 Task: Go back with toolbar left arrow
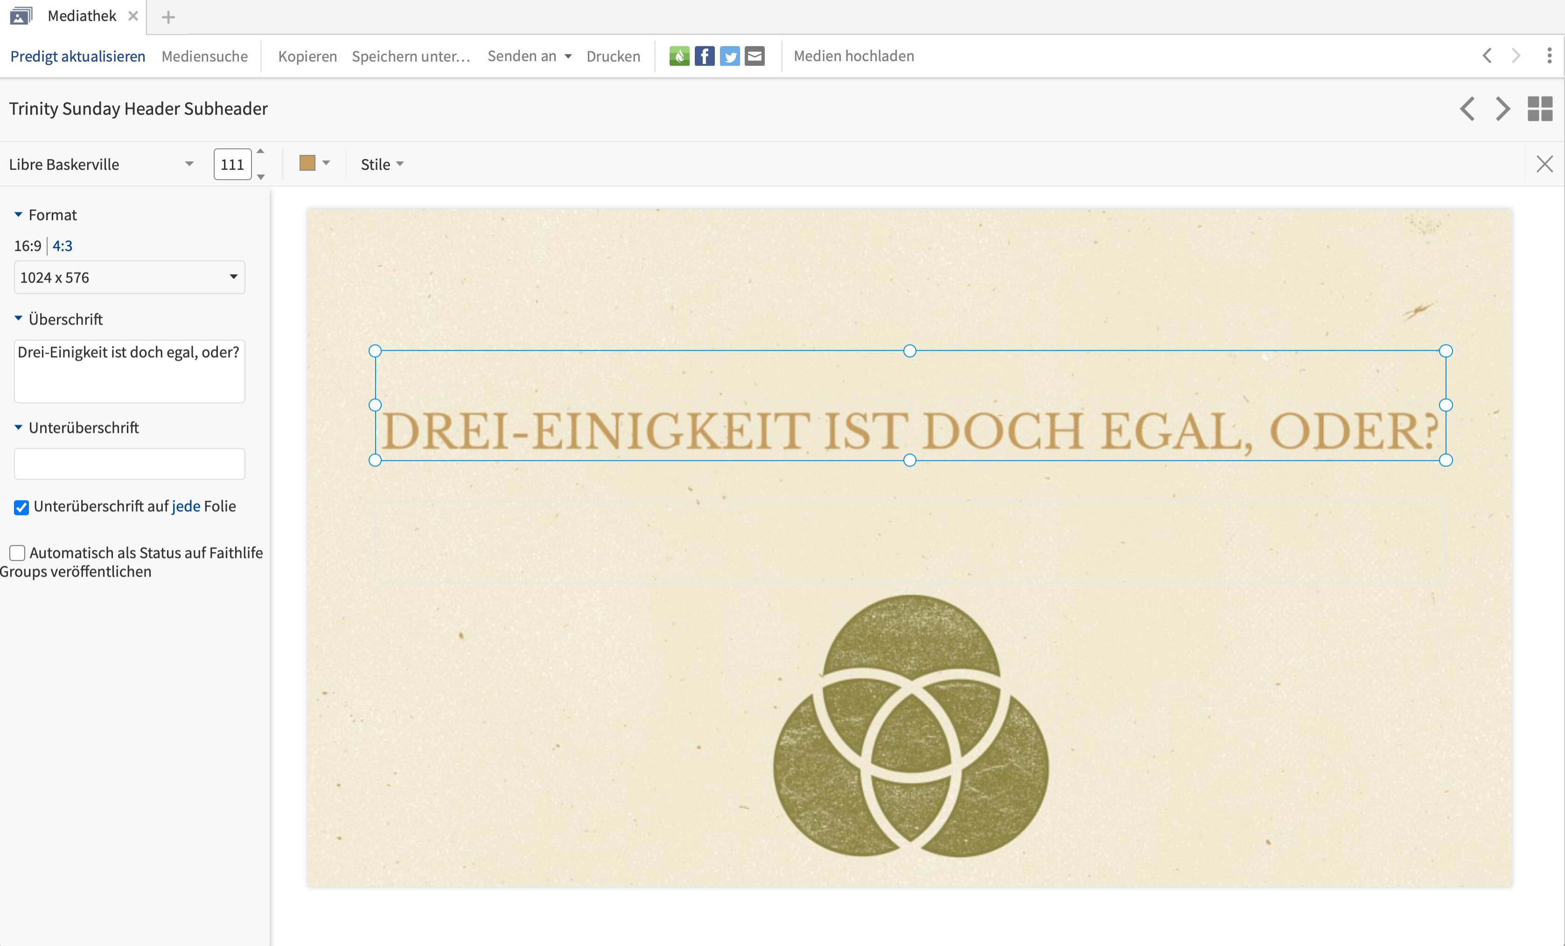(x=1487, y=56)
